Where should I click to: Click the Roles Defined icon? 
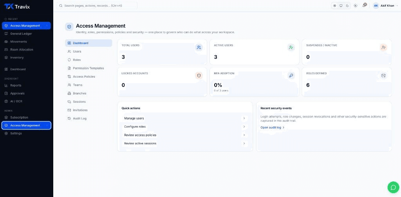coord(383,75)
